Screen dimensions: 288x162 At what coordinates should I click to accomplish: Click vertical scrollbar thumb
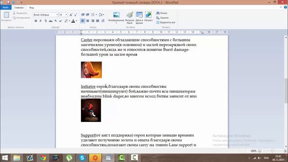pyautogui.click(x=286, y=90)
